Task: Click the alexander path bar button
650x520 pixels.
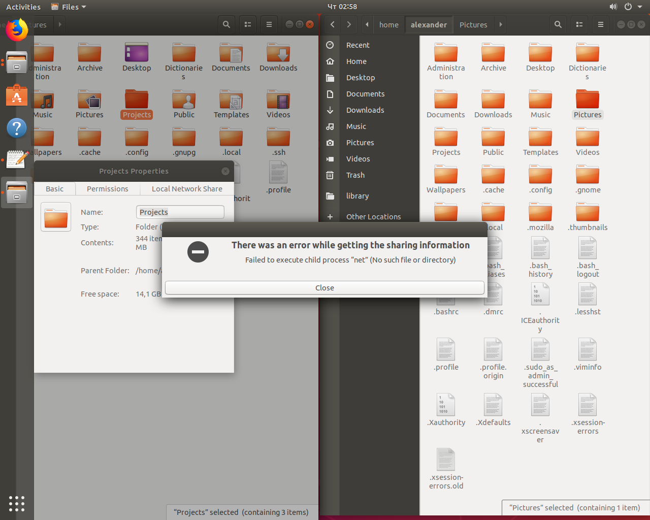Action: (x=429, y=24)
